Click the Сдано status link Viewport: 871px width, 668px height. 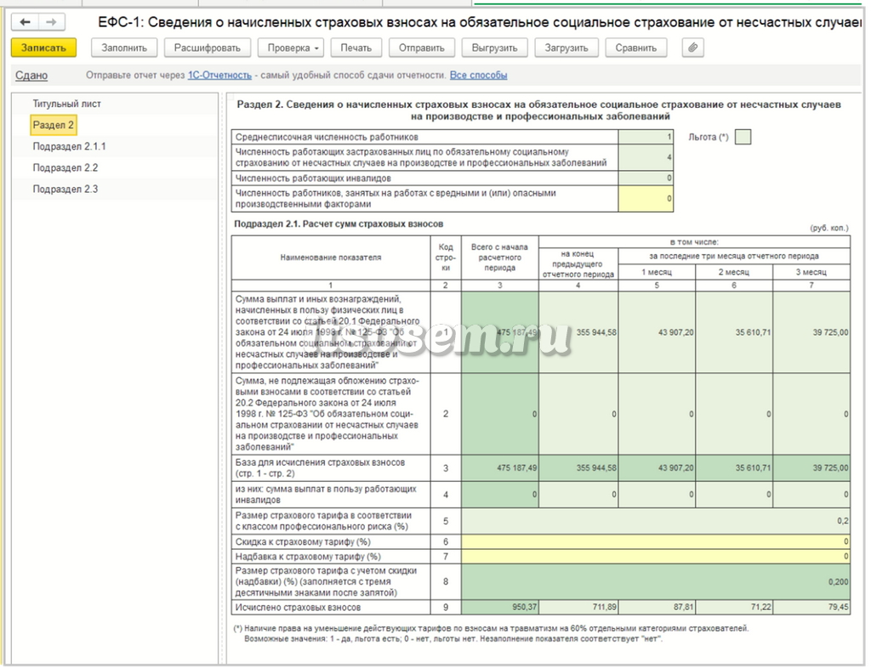click(31, 76)
